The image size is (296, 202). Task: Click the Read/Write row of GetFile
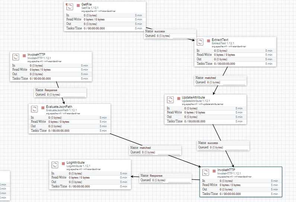pyautogui.click(x=105, y=19)
